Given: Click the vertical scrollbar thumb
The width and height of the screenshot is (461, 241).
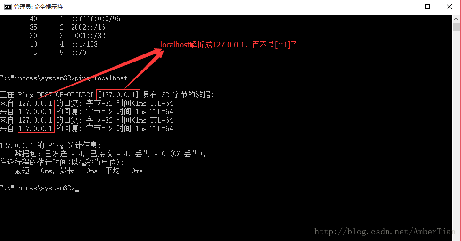Looking at the screenshot, I should [x=456, y=27].
